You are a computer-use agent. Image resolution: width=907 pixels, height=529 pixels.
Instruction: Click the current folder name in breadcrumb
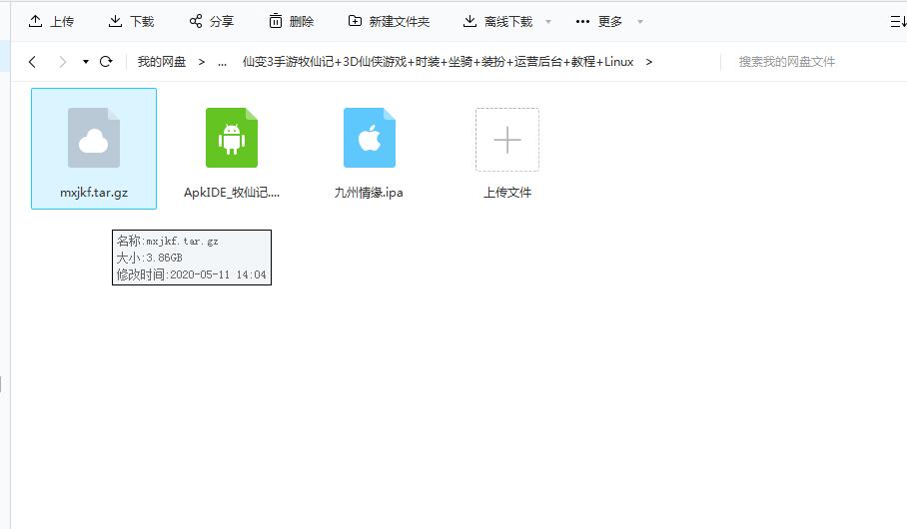438,62
